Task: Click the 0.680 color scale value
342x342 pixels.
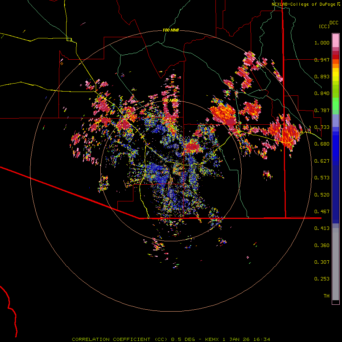Action: pos(322,144)
